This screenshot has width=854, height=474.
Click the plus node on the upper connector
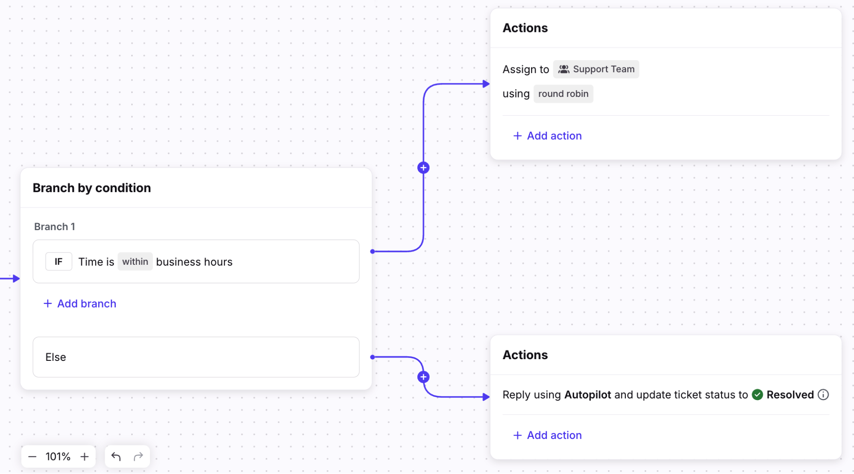tap(423, 168)
